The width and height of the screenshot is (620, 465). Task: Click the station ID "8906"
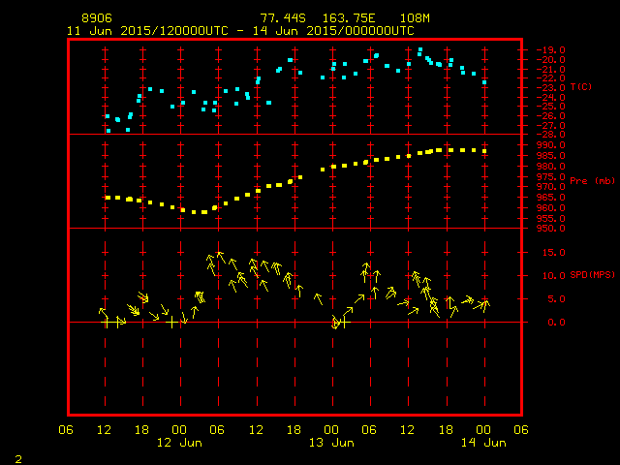point(97,18)
